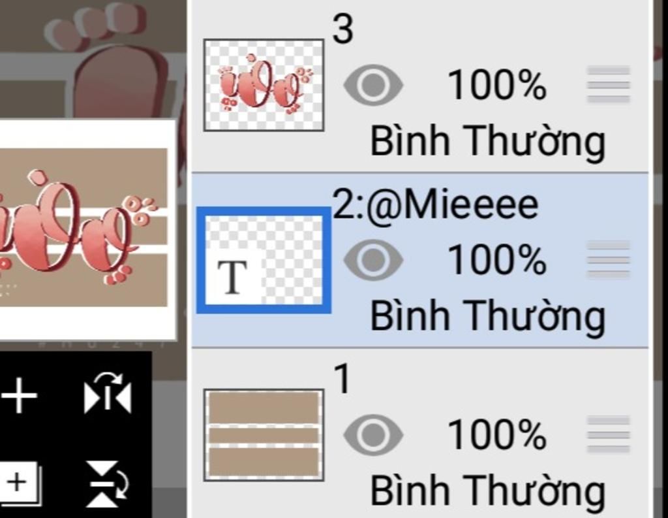
Task: Click the layer number 1 label
Action: pos(342,380)
